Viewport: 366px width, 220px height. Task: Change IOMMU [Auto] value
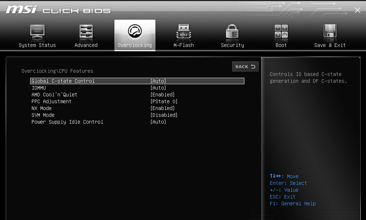158,88
